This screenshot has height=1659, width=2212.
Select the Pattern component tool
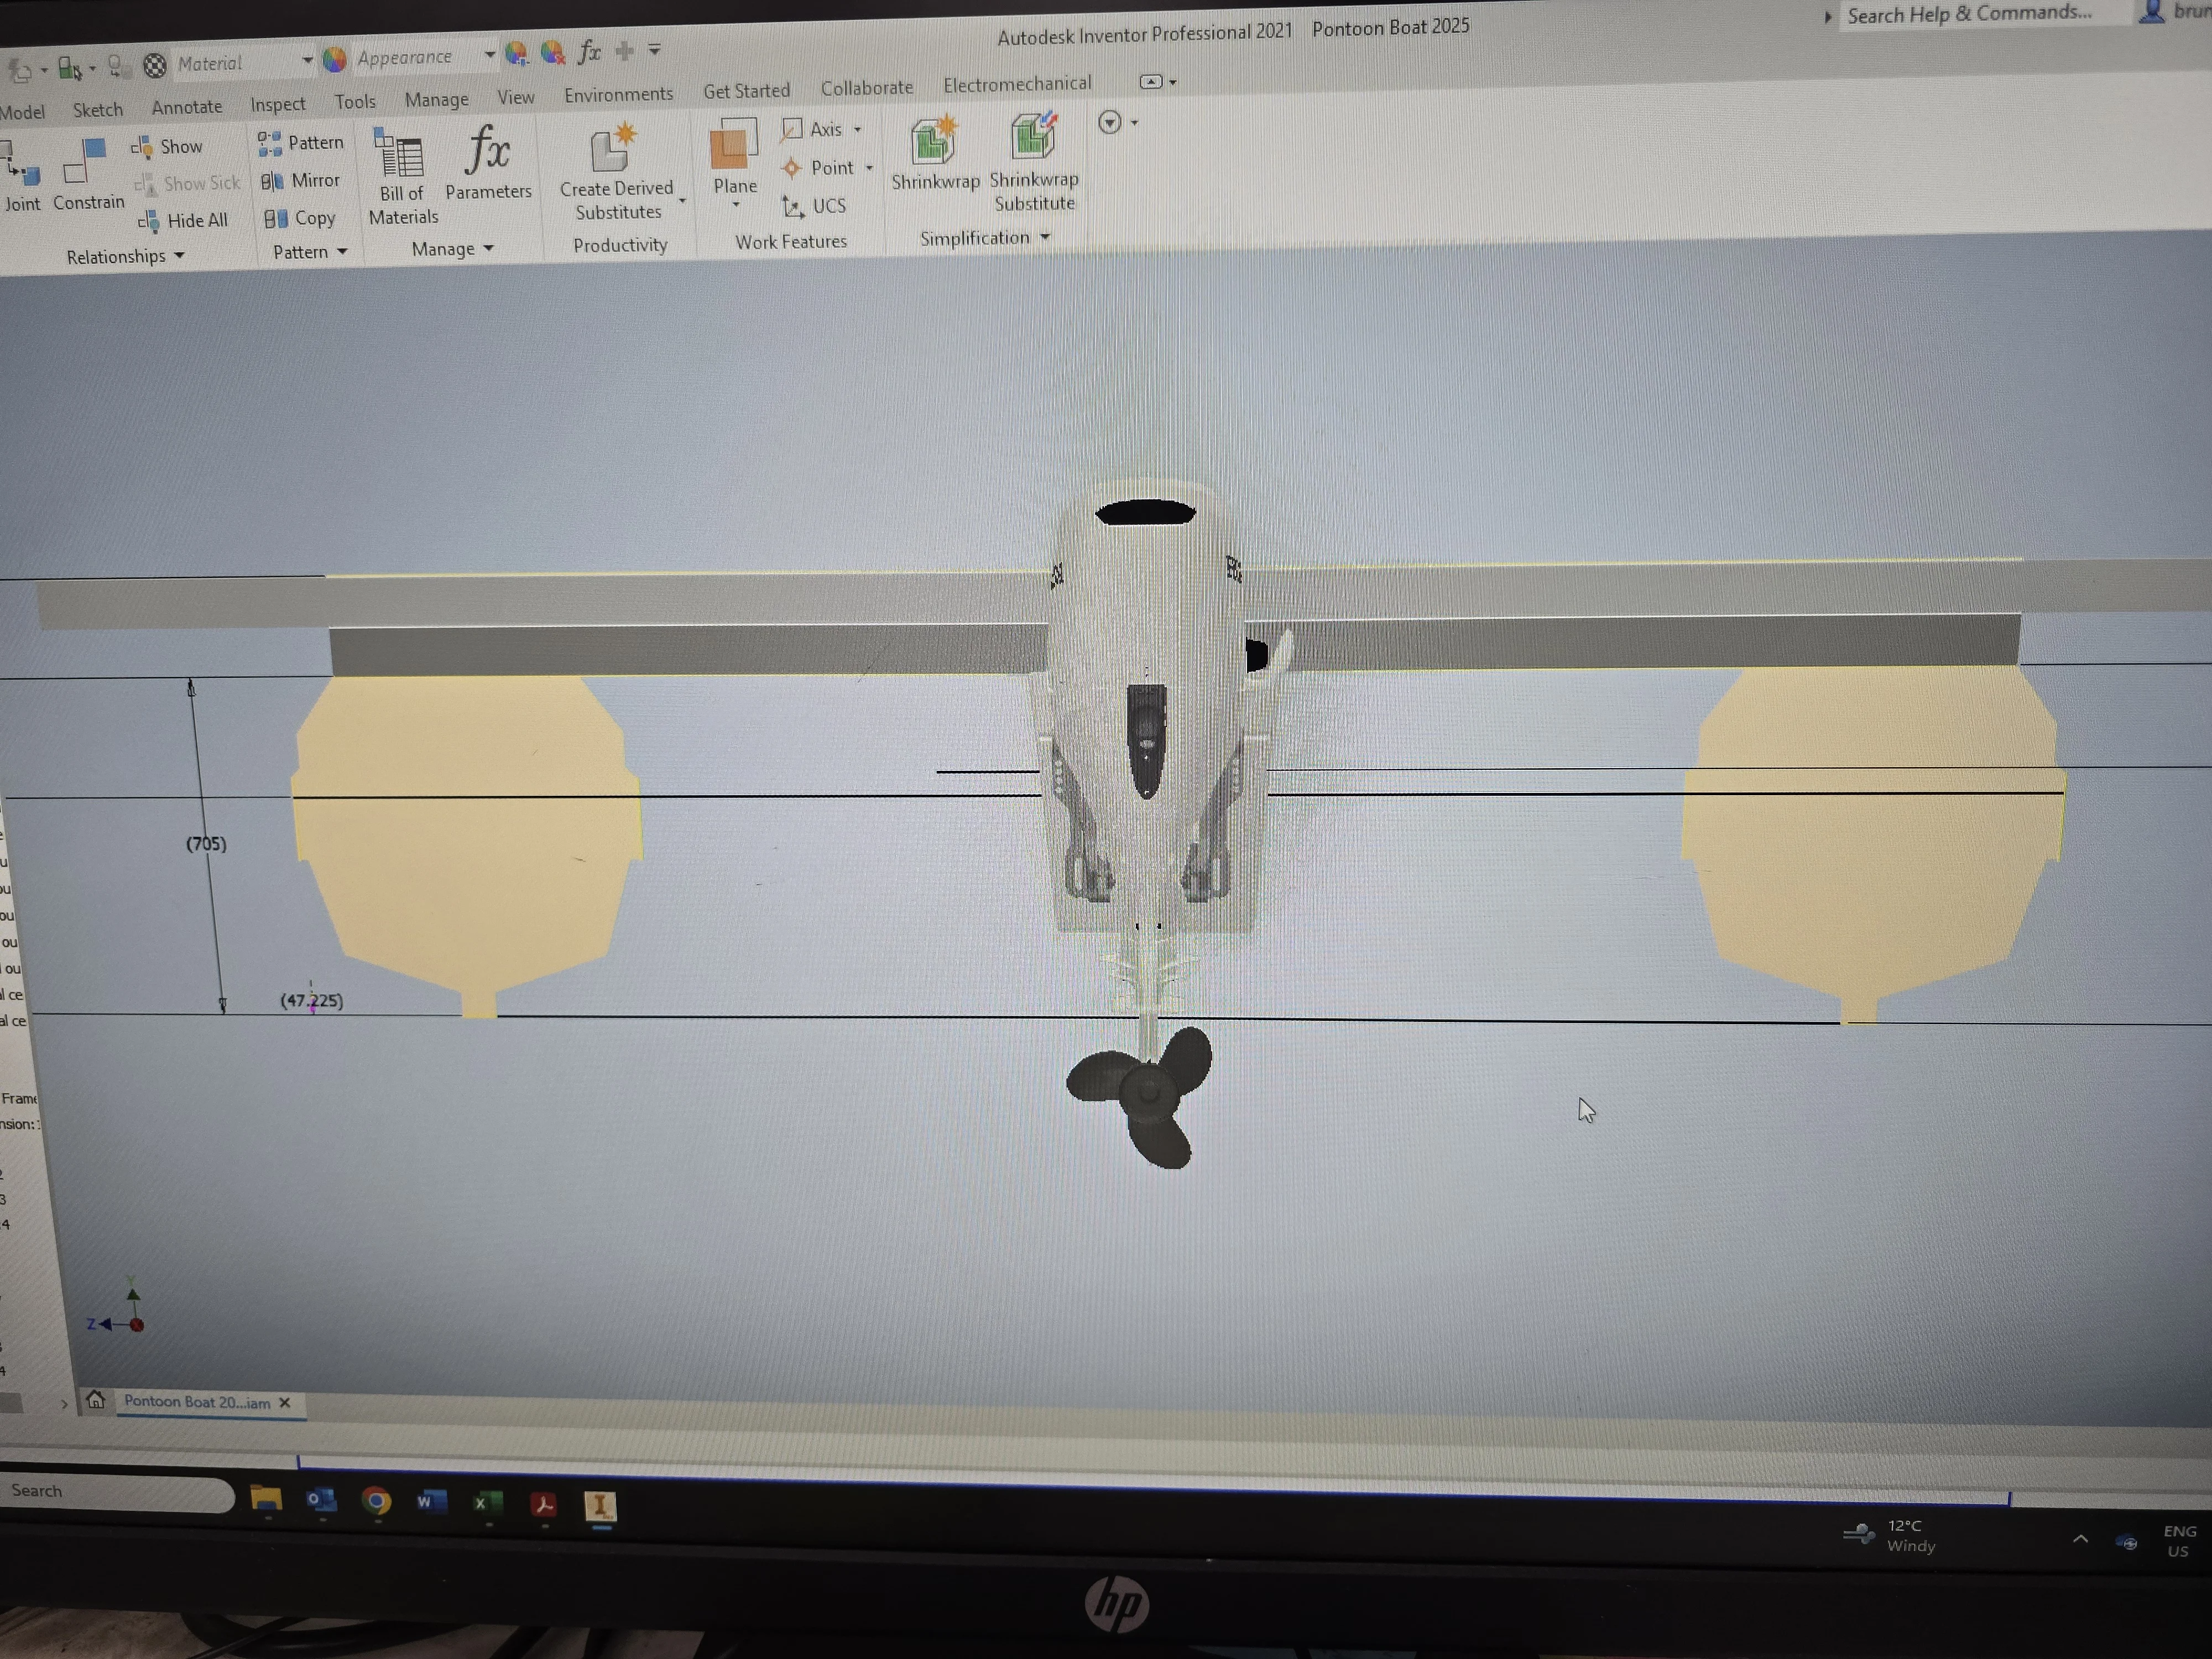click(301, 143)
